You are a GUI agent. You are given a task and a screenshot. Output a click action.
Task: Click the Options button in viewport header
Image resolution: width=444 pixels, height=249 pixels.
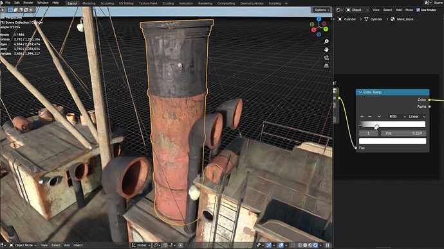pyautogui.click(x=322, y=10)
